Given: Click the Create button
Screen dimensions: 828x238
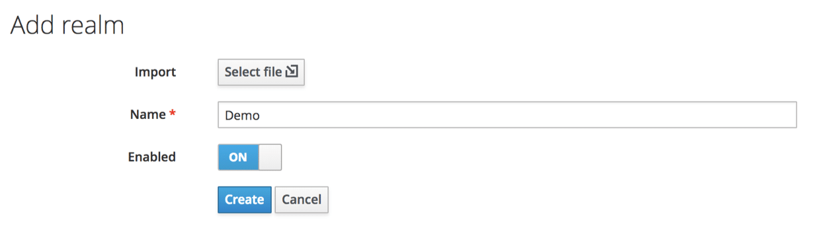Looking at the screenshot, I should tap(245, 200).
